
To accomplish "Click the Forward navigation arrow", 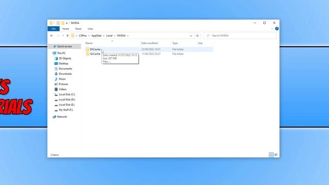I will tap(58, 35).
